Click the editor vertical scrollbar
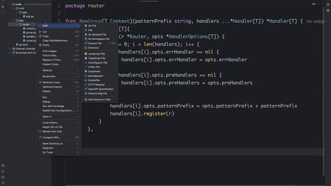 point(324,92)
